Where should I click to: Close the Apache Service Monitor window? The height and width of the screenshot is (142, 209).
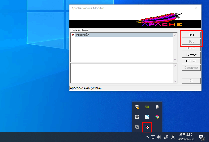pos(195,8)
